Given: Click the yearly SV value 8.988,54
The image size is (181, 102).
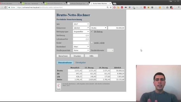Looking at the screenshot, I should (117, 74).
